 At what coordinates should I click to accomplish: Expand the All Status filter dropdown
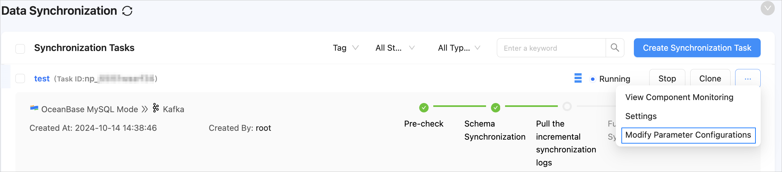point(395,48)
